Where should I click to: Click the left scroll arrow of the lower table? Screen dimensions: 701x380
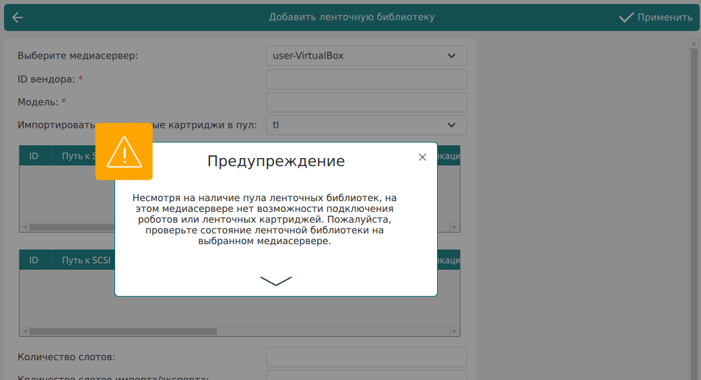(24, 332)
